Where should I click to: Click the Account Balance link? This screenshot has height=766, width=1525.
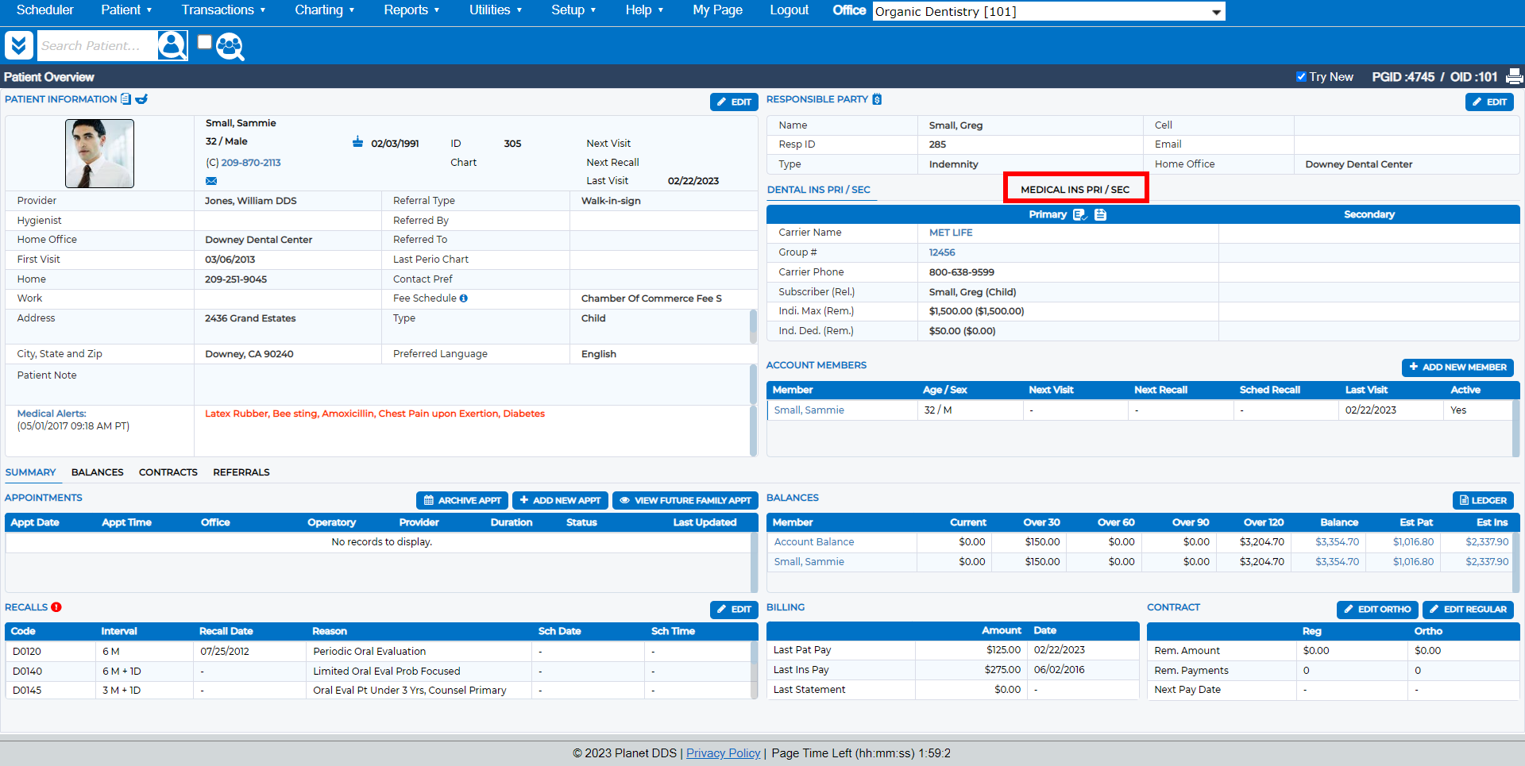tap(814, 542)
